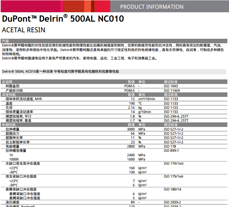The width and height of the screenshot is (229, 207).
Task: Click the 熔体质量流动速率 row label
Action: (19, 112)
